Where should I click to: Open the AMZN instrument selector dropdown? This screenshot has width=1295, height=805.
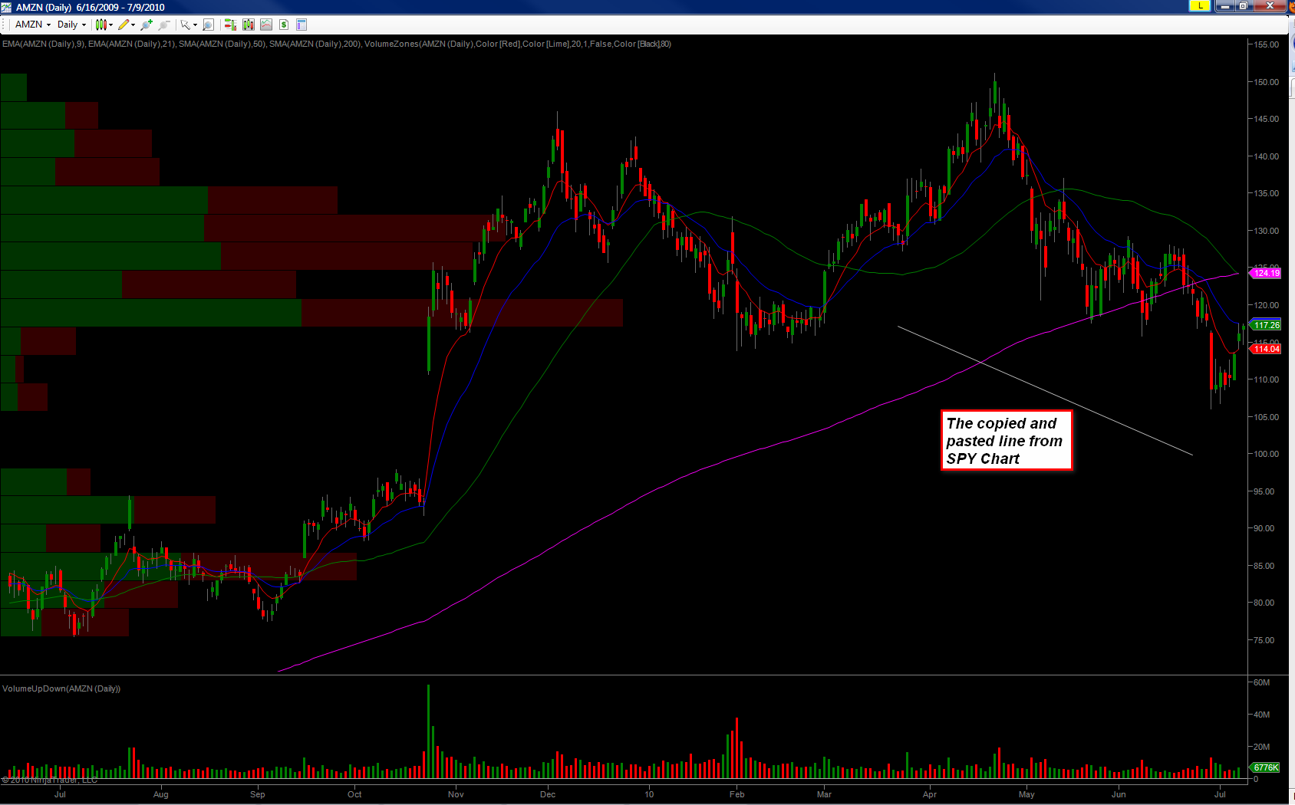pyautogui.click(x=34, y=25)
